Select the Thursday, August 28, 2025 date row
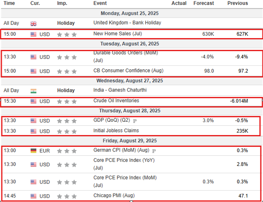Screen dimensions: 263x202 pos(131,111)
